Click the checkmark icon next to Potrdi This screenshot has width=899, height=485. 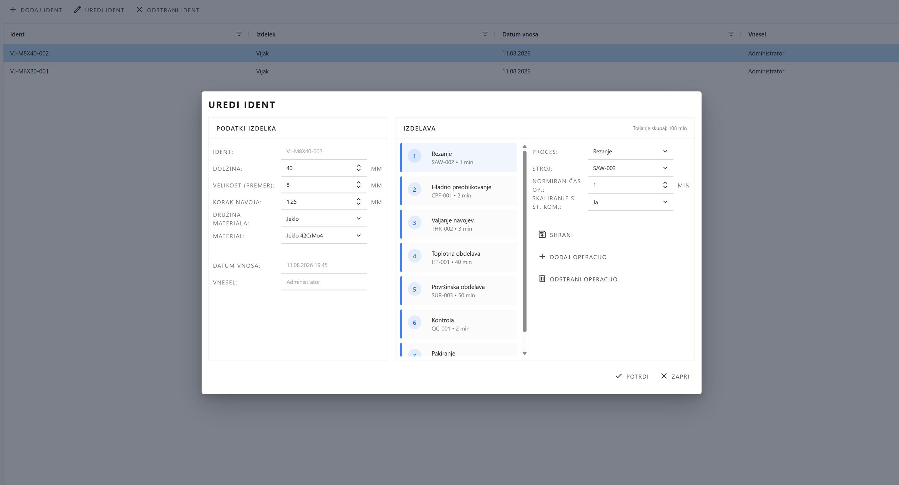coord(619,376)
